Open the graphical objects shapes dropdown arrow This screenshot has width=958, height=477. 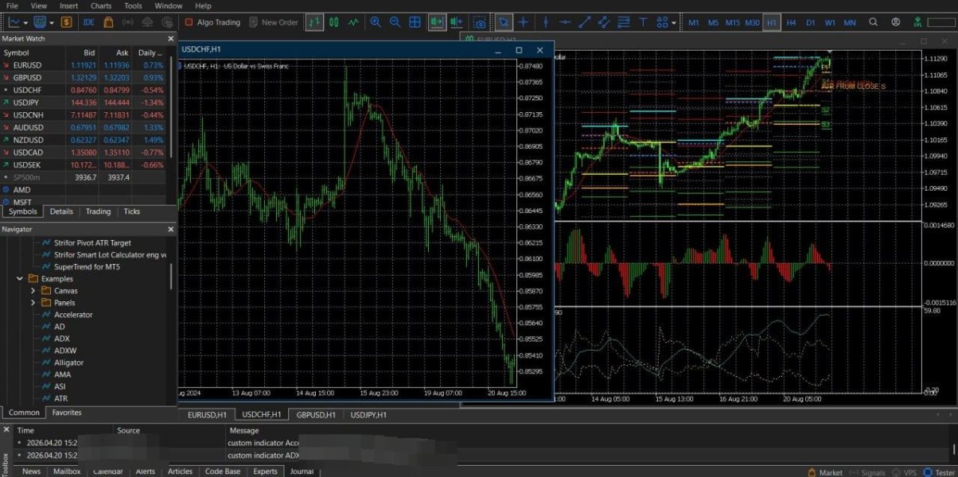(674, 23)
